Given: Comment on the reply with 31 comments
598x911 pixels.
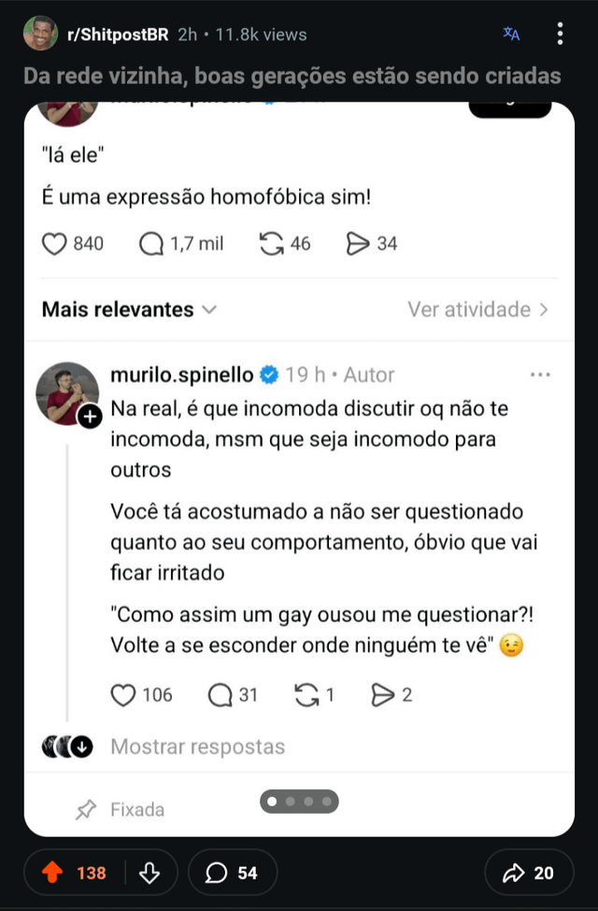Looking at the screenshot, I should pos(221,695).
